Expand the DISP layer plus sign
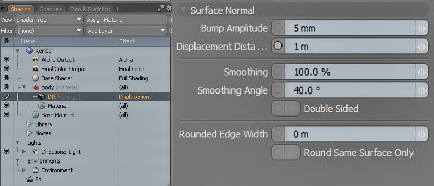 pyautogui.click(x=35, y=97)
